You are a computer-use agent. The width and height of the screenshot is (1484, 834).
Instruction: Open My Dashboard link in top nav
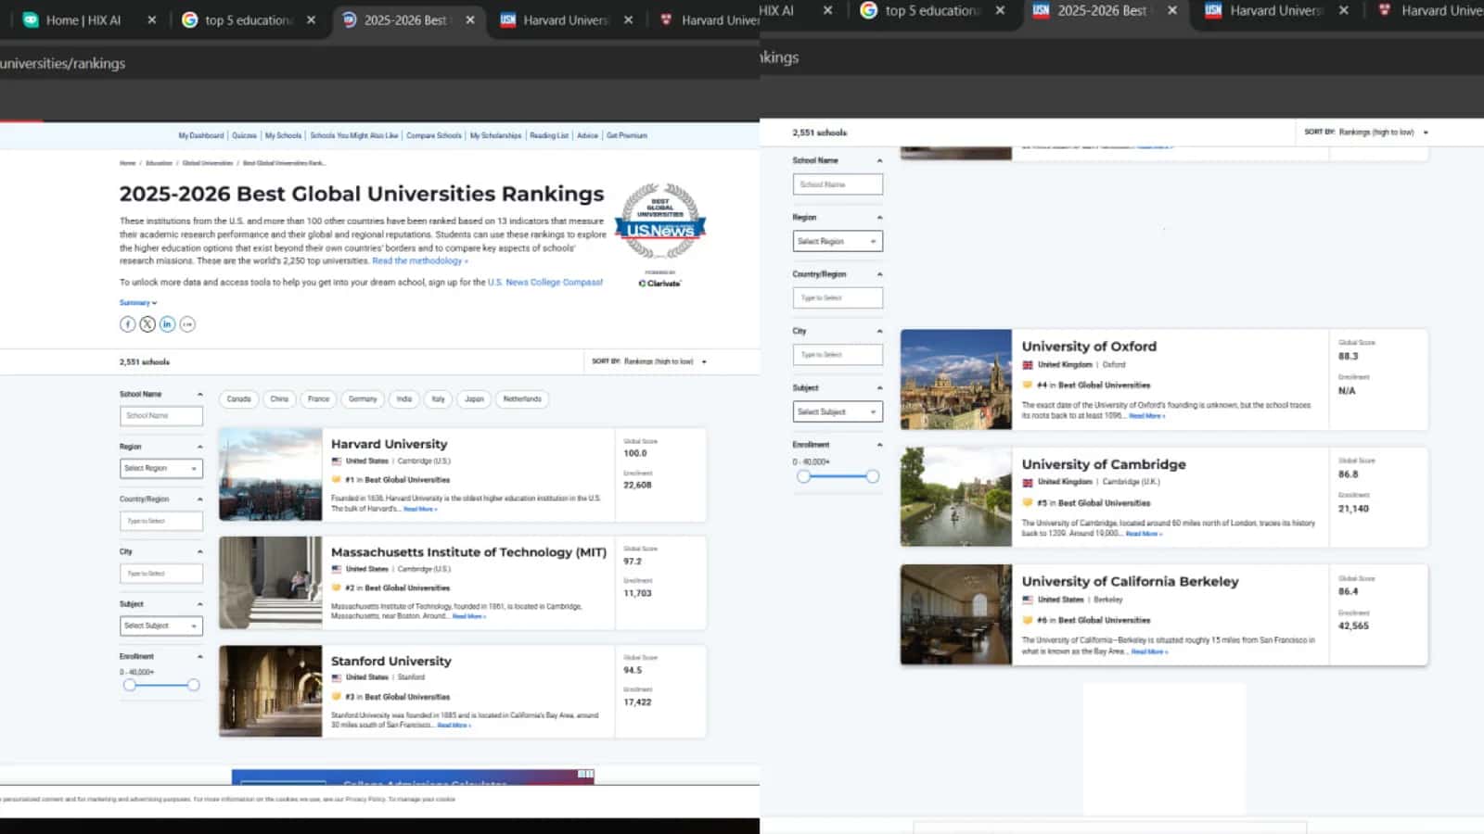click(201, 135)
